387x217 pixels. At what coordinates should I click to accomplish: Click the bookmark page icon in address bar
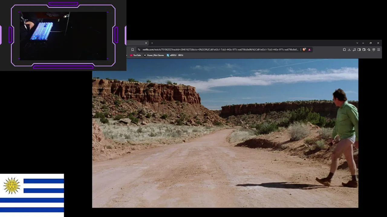point(132,49)
